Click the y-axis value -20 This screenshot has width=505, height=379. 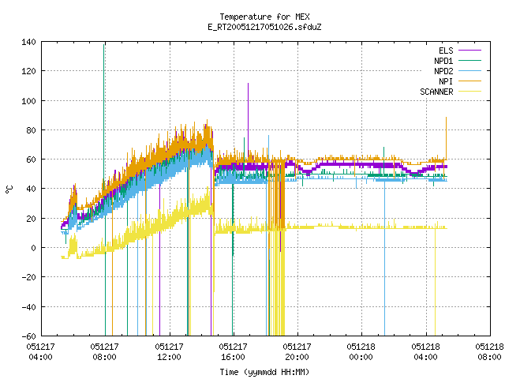click(28, 277)
